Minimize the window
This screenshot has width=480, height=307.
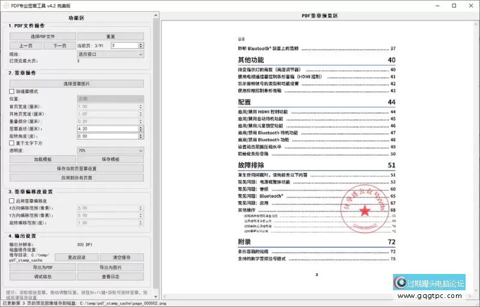(438, 5)
